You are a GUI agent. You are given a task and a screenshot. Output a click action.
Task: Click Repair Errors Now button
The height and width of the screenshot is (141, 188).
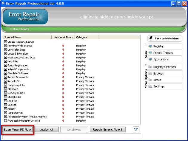point(107,130)
